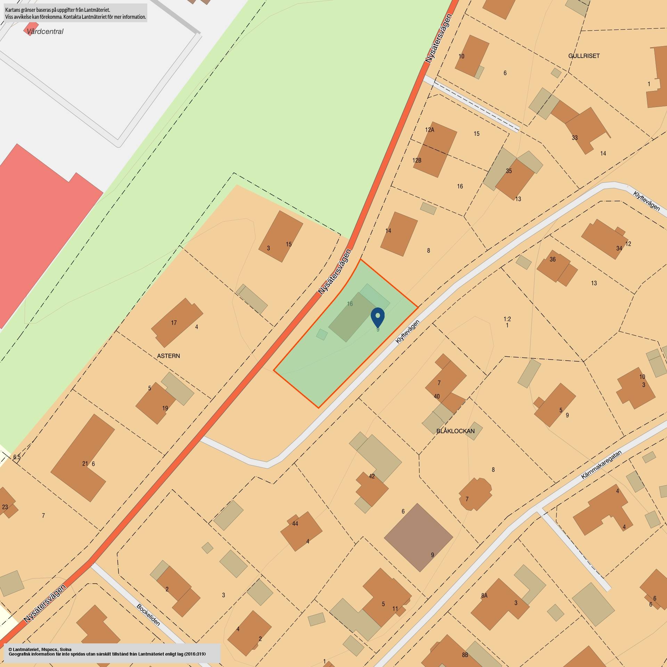This screenshot has width=667, height=667.
Task: Click house number 12A
Action: (430, 130)
